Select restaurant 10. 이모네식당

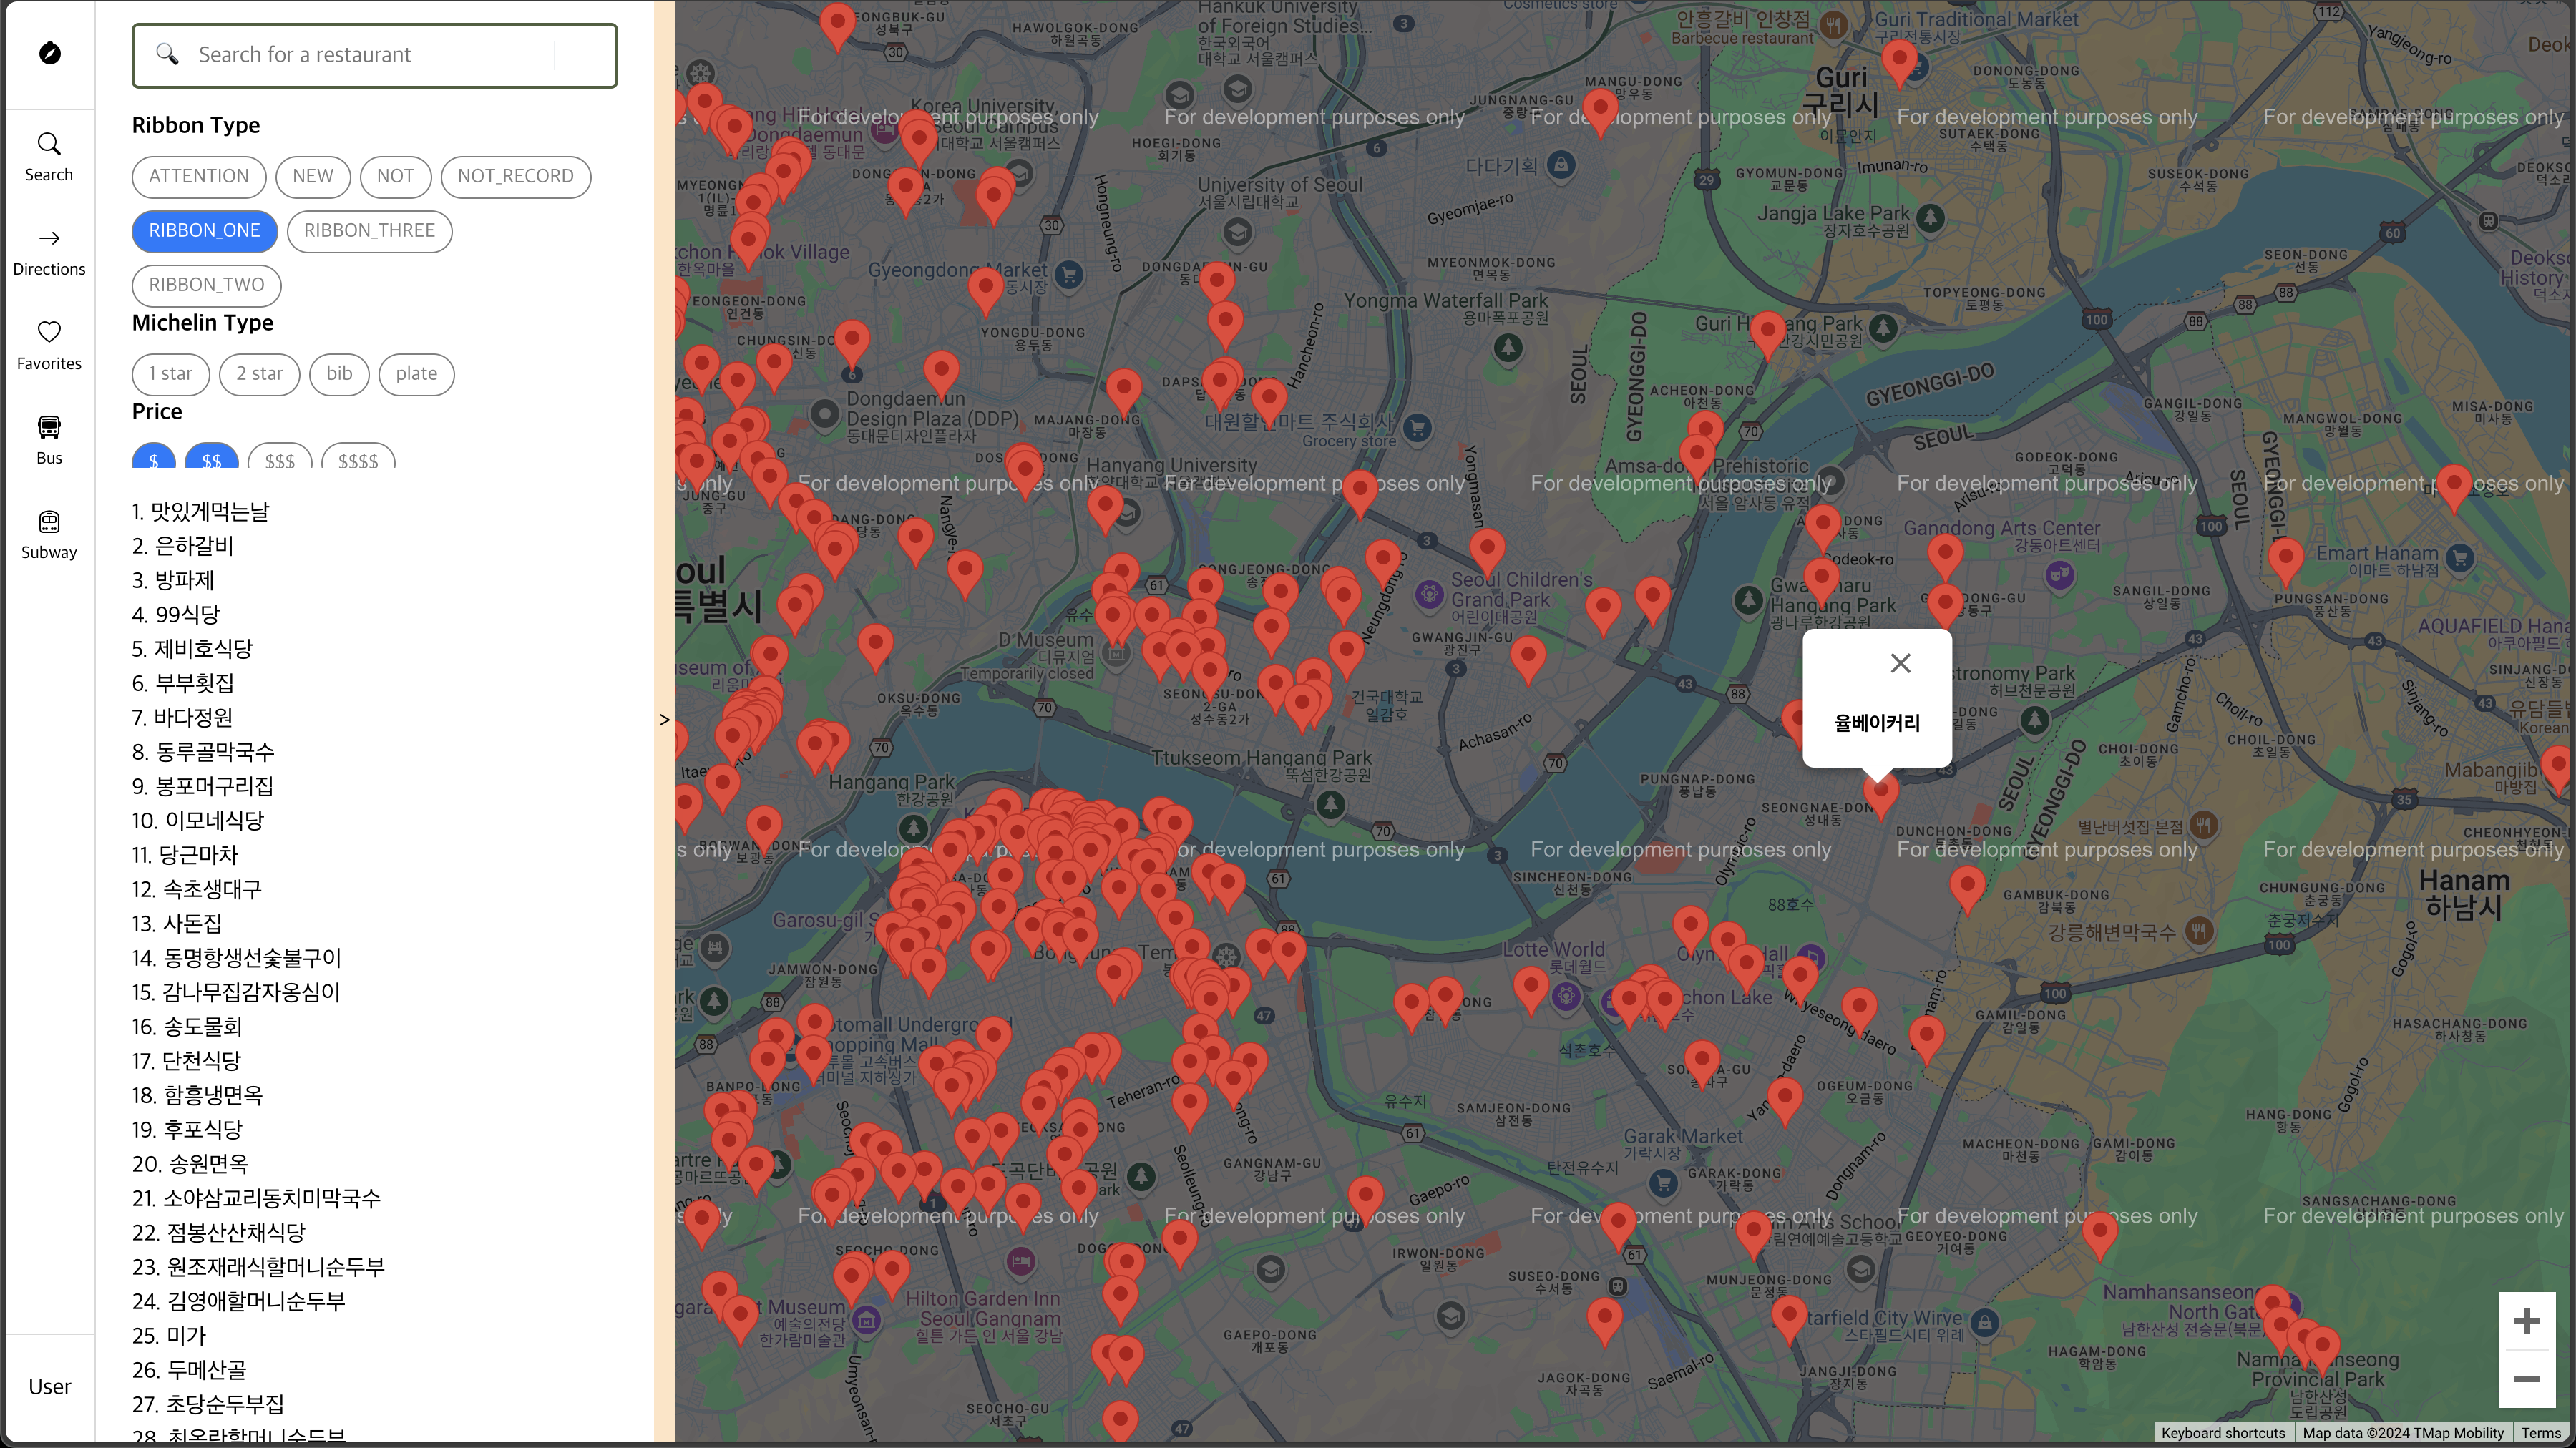pyautogui.click(x=198, y=821)
